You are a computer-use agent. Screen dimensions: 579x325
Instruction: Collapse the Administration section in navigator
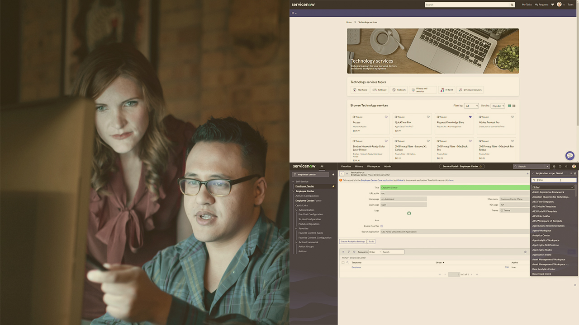[297, 210]
